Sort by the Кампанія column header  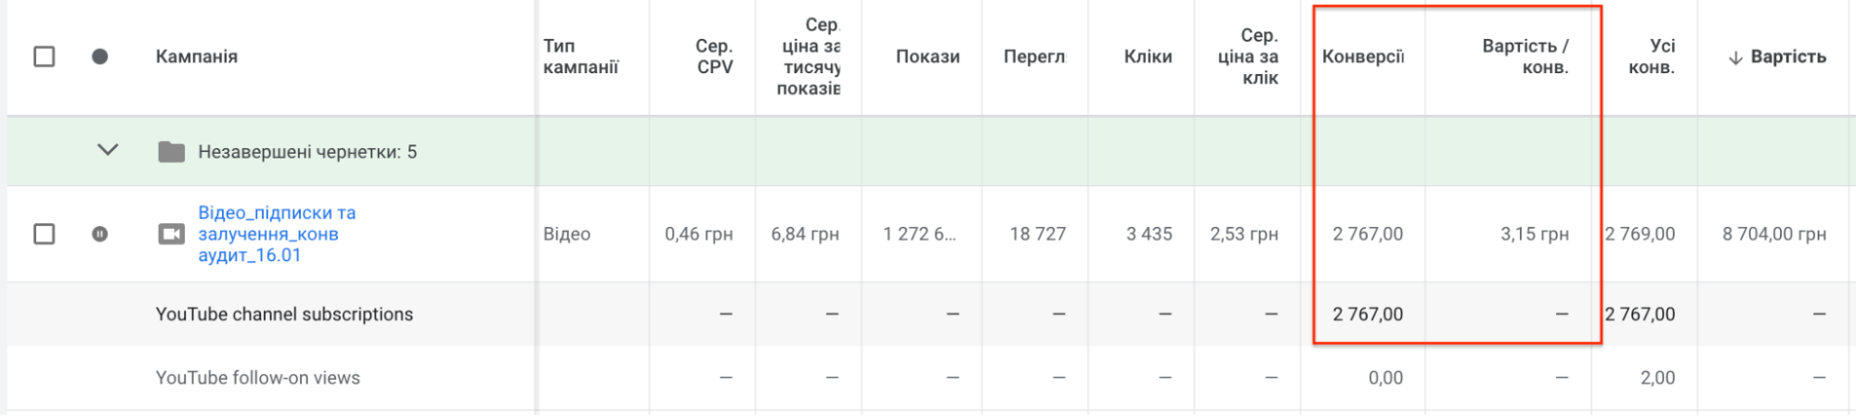tap(196, 57)
